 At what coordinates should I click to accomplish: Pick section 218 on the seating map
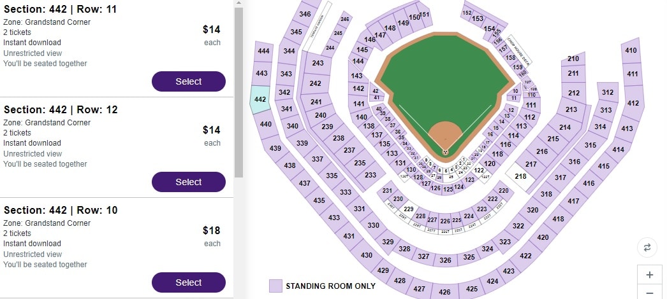pyautogui.click(x=521, y=176)
